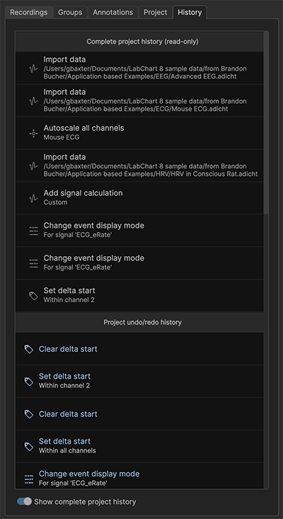The width and height of the screenshot is (283, 519).
Task: Revert to Set delta start within channel 2
Action: click(139, 381)
